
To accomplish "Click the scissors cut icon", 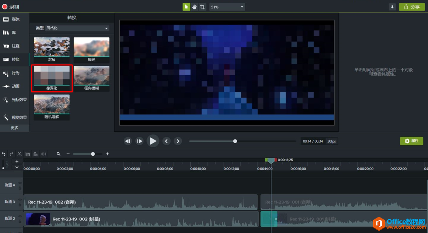I will point(20,154).
